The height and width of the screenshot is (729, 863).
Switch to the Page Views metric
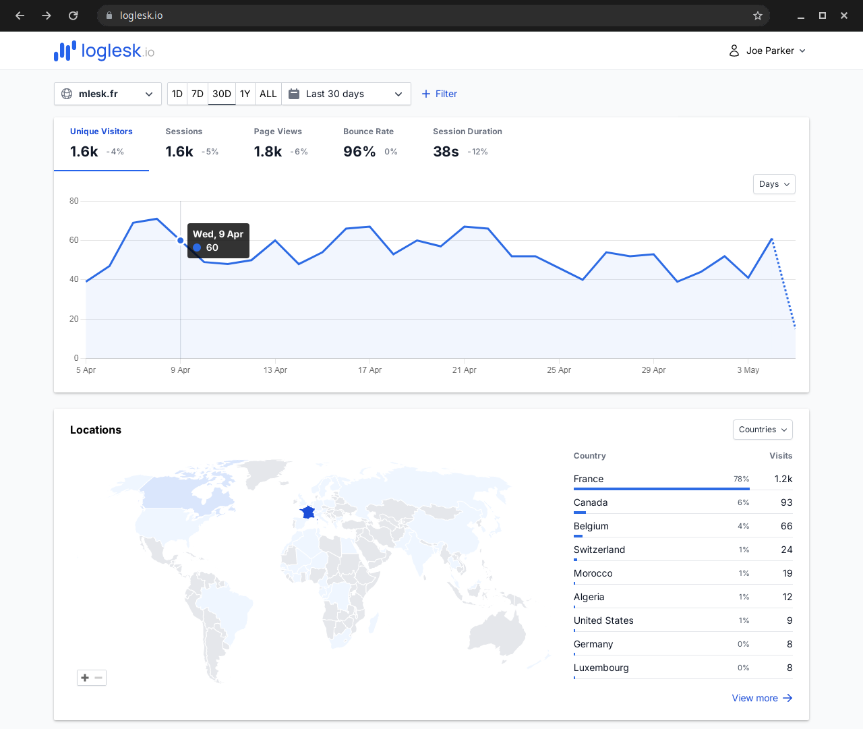coord(282,143)
